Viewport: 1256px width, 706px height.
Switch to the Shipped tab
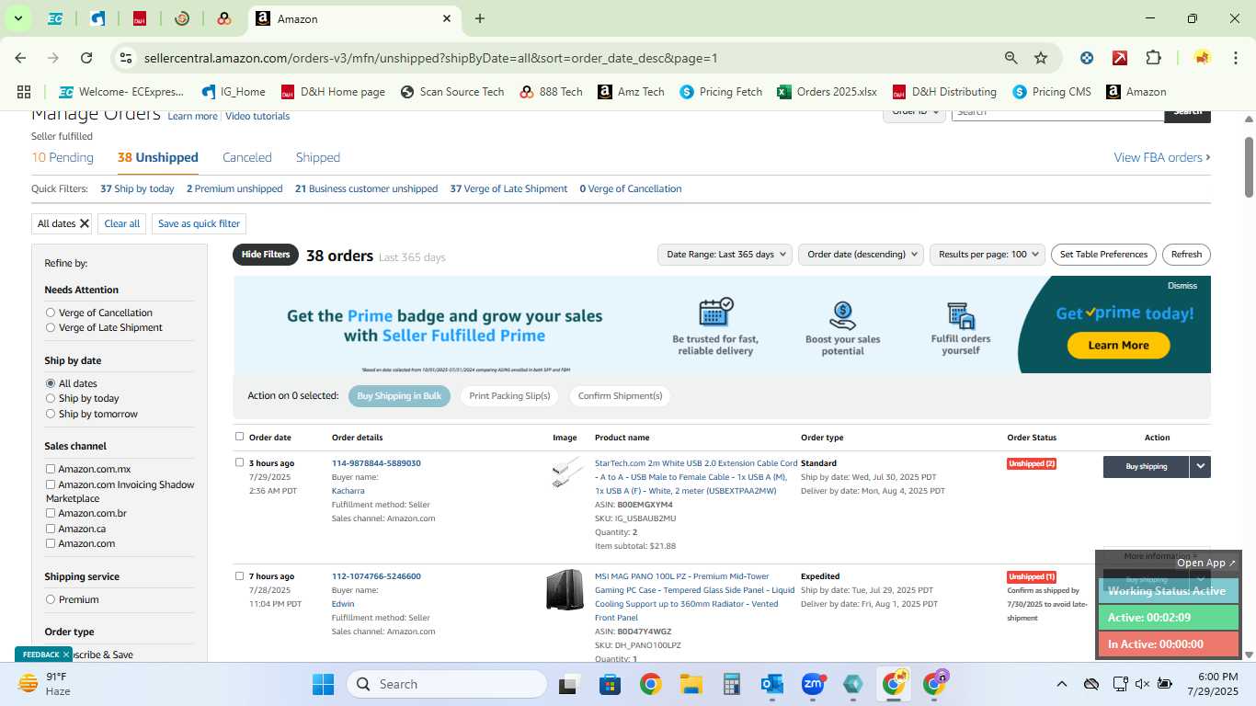[x=318, y=157]
